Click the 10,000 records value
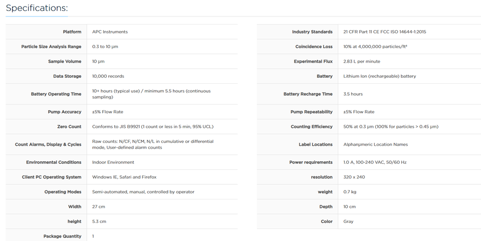Image resolution: width=481 pixels, height=241 pixels. point(108,76)
